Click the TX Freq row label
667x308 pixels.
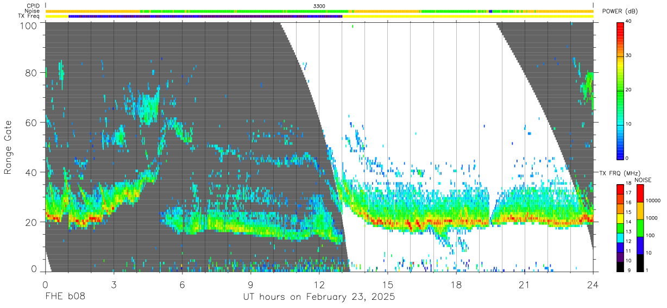(x=29, y=16)
